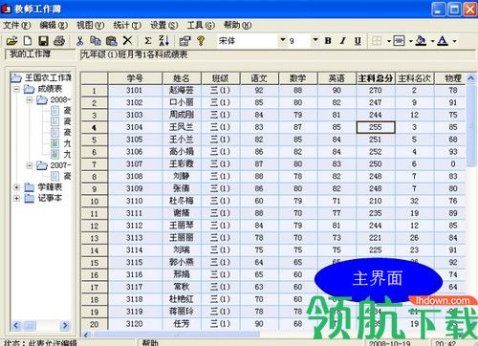Viewport: 478px width, 346px height.
Task: Toggle bold formatting
Action: (328, 41)
